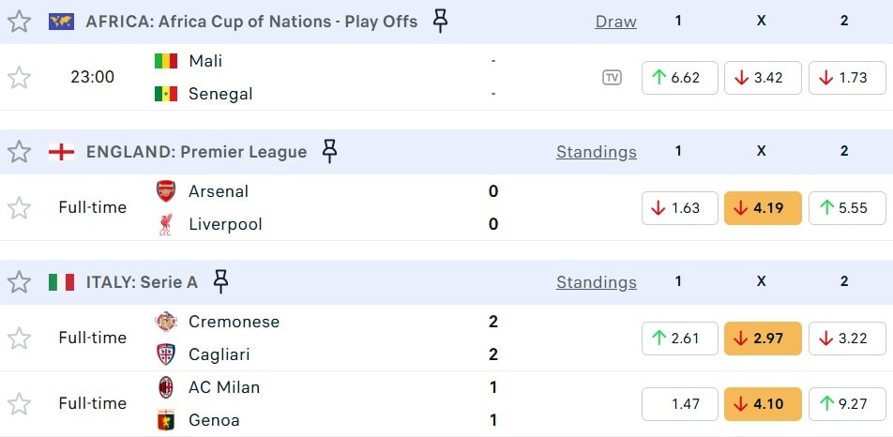Image resolution: width=893 pixels, height=437 pixels.
Task: Click the Genoa club crest
Action: pyautogui.click(x=166, y=420)
